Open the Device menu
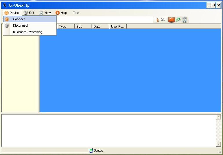 (x=12, y=13)
